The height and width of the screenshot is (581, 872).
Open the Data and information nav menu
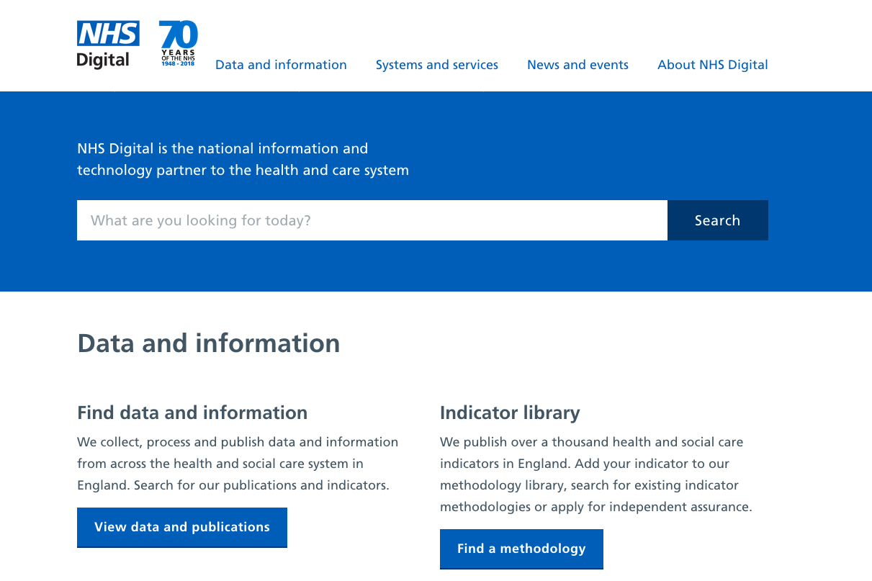pos(281,65)
